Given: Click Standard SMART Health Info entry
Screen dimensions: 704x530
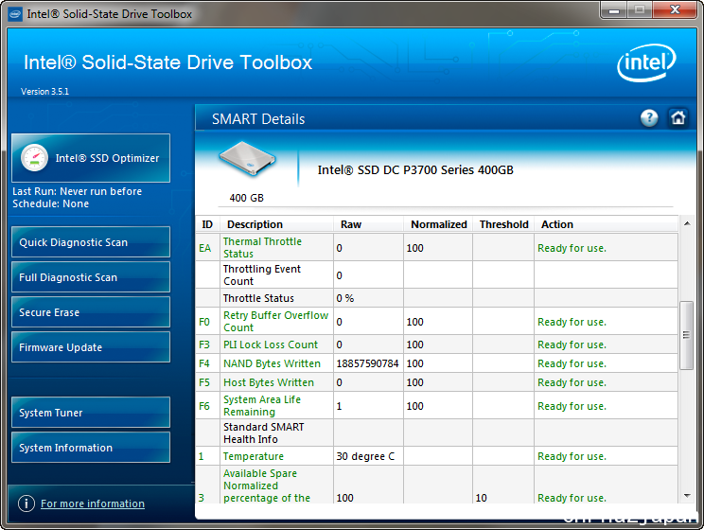Looking at the screenshot, I should point(264,433).
